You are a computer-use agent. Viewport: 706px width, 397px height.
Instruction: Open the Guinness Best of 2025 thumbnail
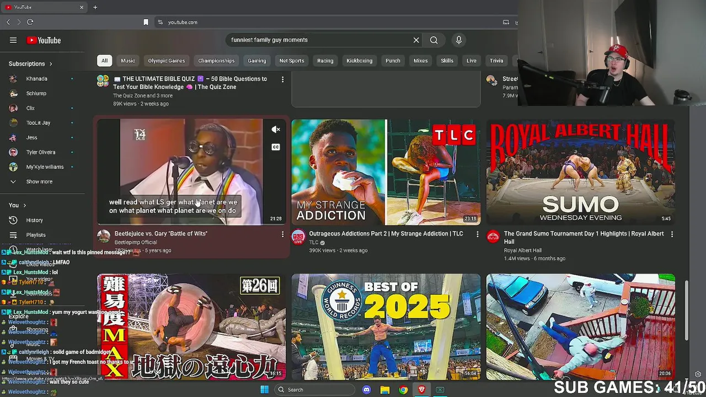[x=386, y=327]
